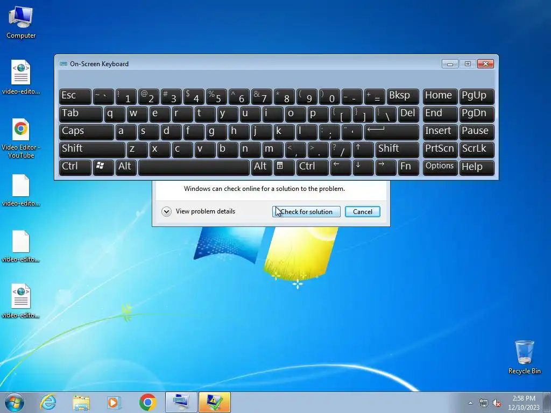Click the Esc key
Image resolution: width=551 pixels, height=413 pixels.
(75, 96)
